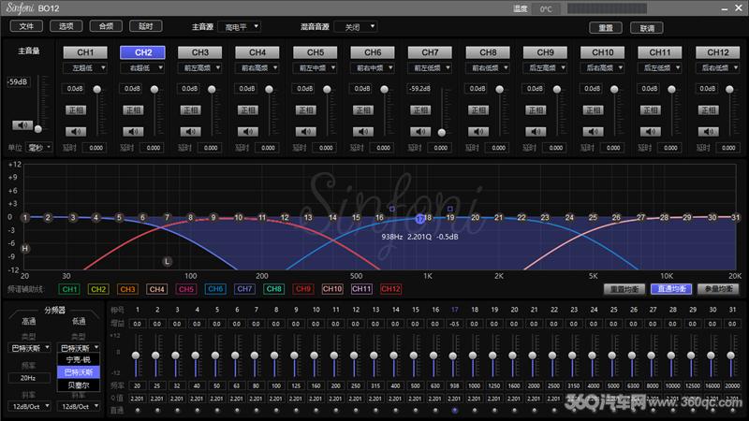Mute CH8 with its speaker icon
This screenshot has width=749, height=421.
point(478,131)
